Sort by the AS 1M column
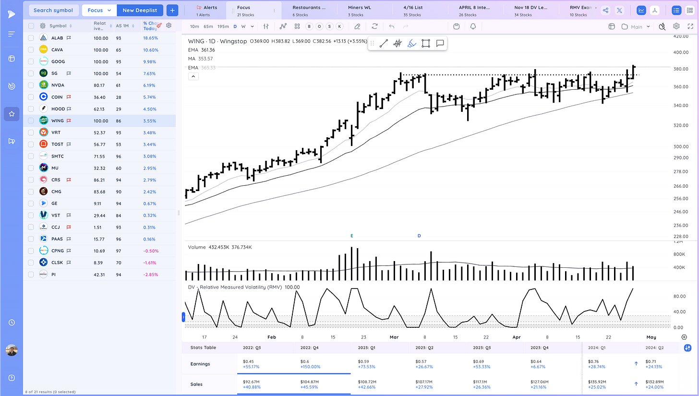 pos(124,26)
